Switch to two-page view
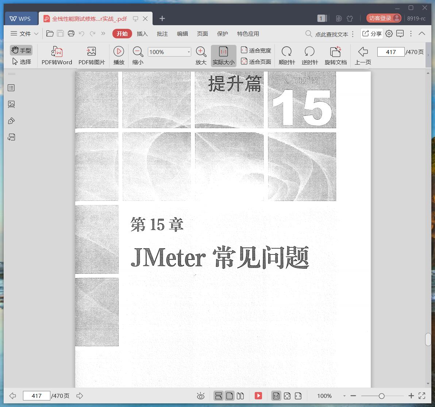Screen dimensions: 435x407 [240, 396]
